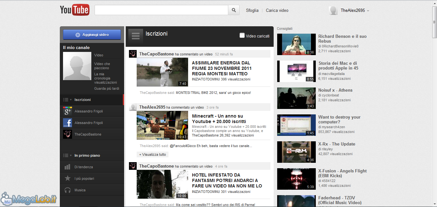The image size is (437, 207).
Task: Open the Guarda più tardi link
Action: pos(107,88)
